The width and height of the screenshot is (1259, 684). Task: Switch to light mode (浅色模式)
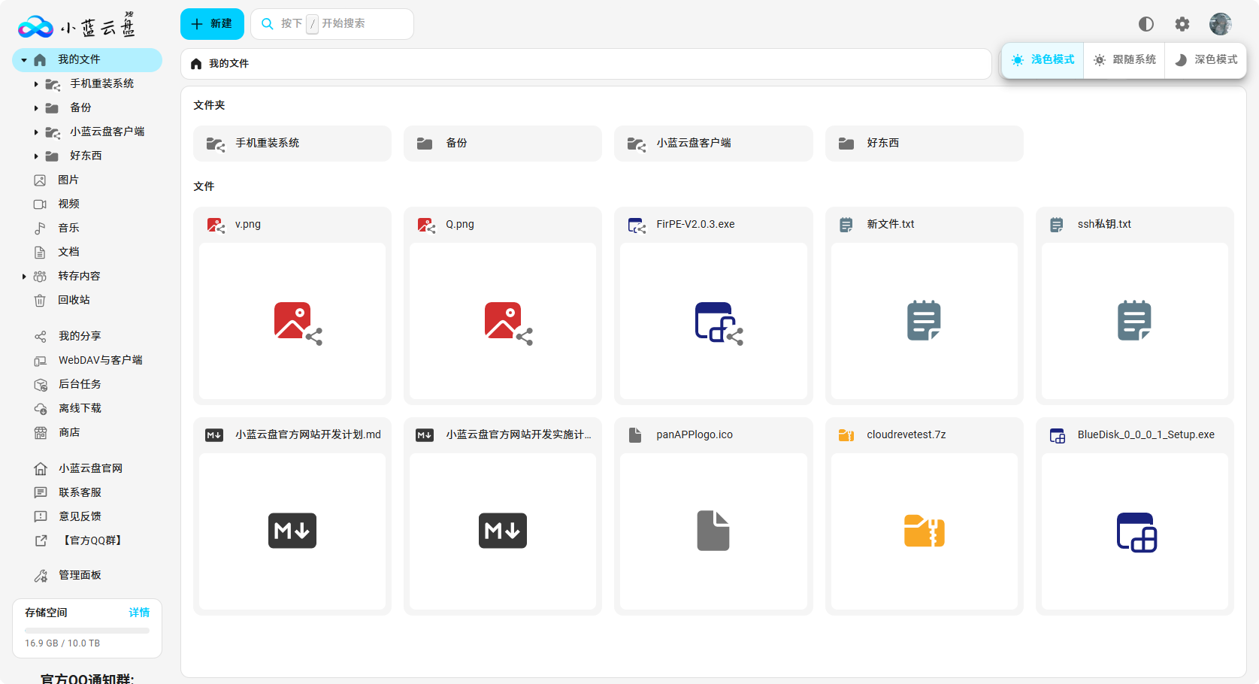pos(1043,59)
